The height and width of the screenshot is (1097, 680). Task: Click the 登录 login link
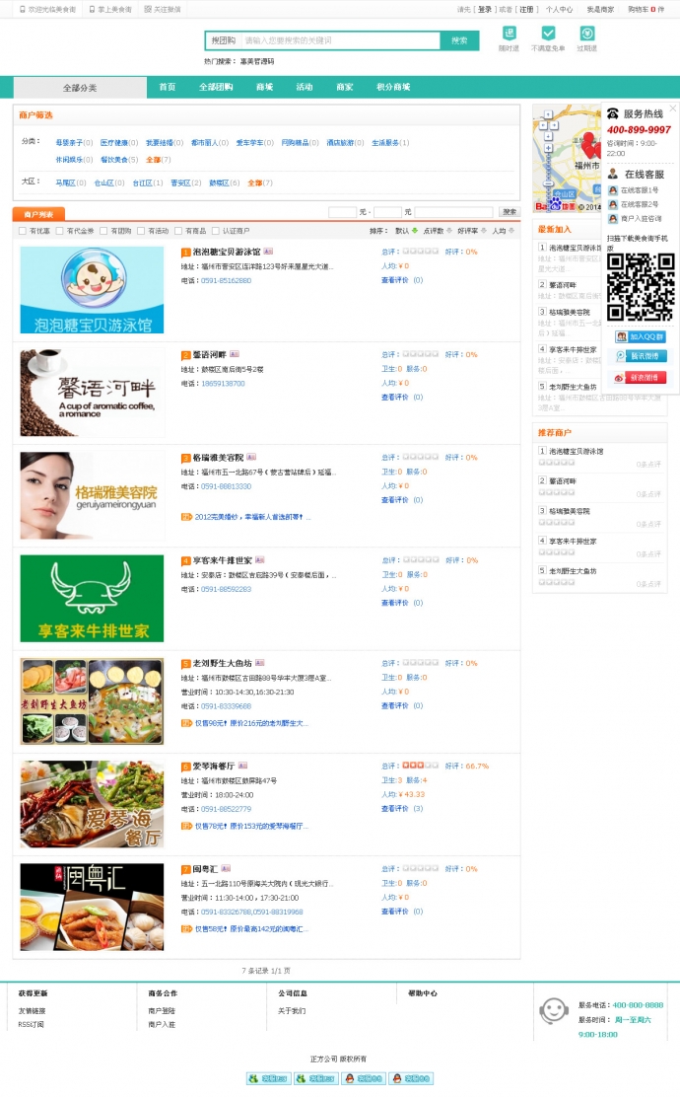(x=484, y=10)
